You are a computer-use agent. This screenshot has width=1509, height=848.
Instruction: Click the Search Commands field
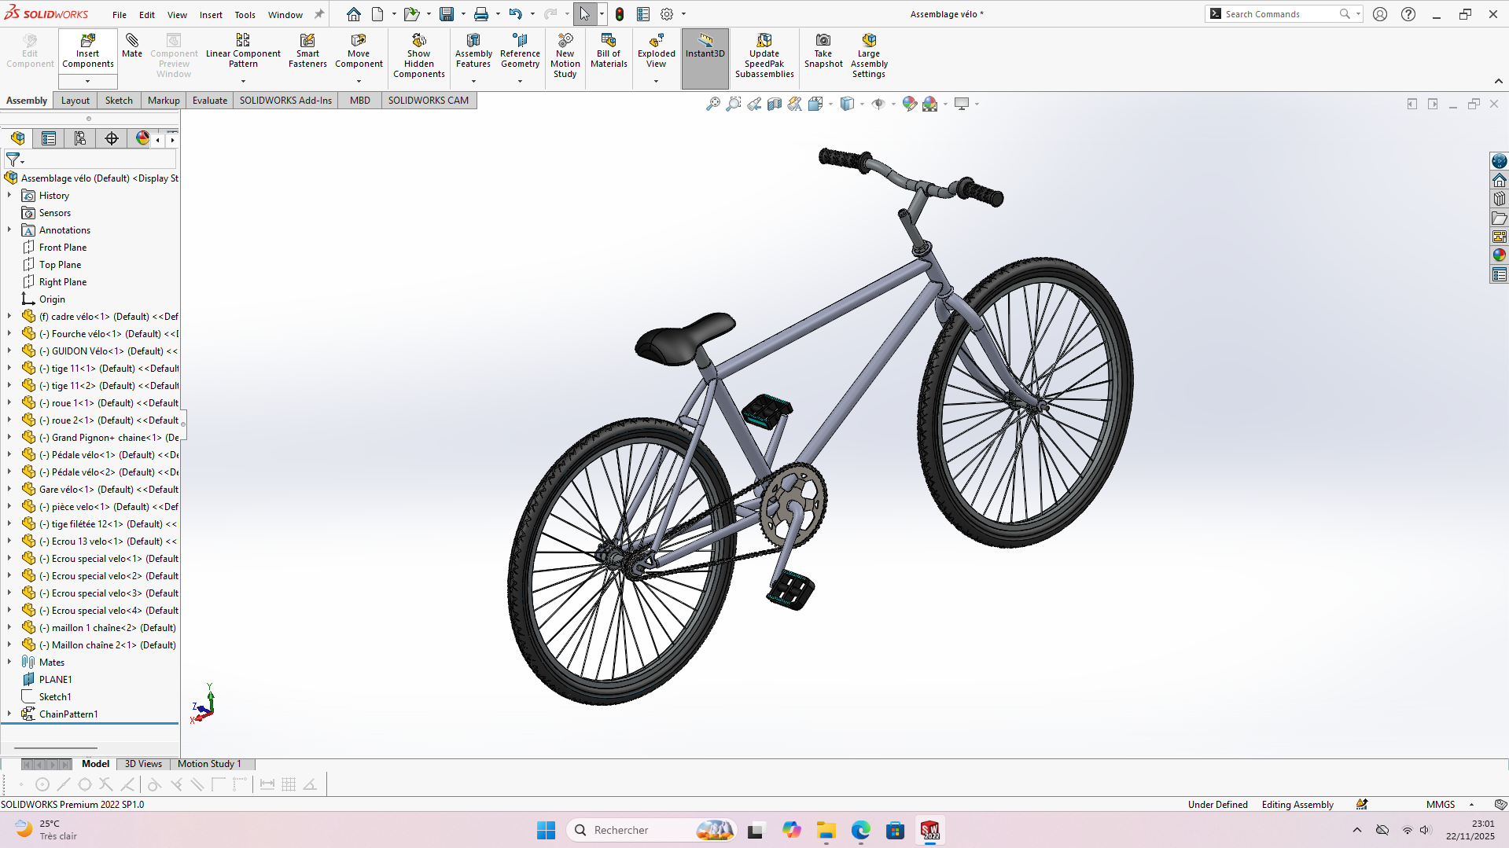coord(1281,14)
